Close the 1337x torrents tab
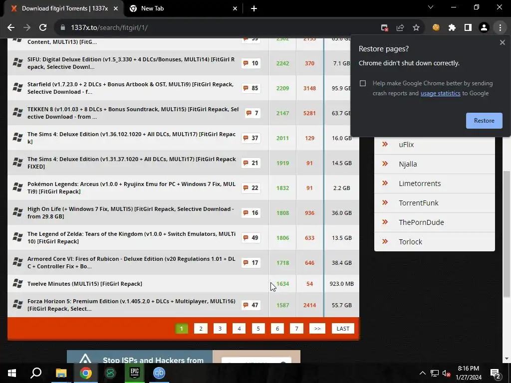Screen dimensions: 511x383 (116, 8)
